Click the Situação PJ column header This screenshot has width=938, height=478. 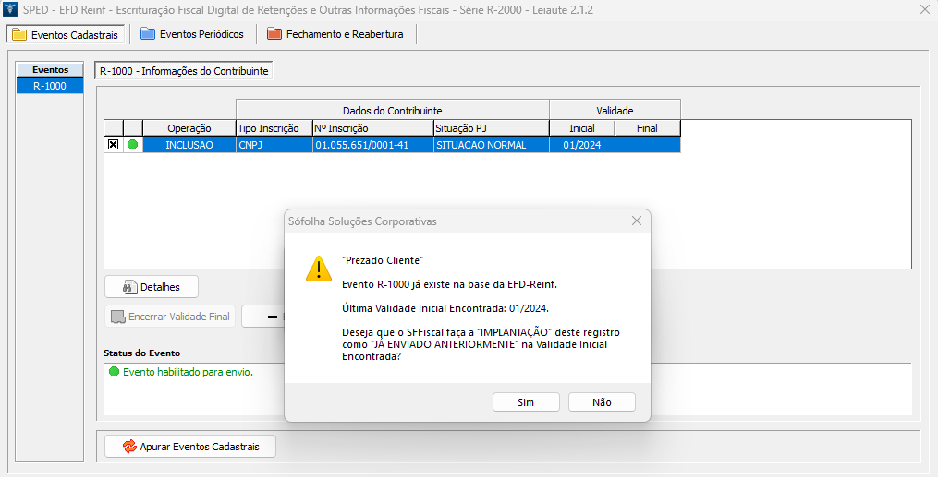click(491, 128)
